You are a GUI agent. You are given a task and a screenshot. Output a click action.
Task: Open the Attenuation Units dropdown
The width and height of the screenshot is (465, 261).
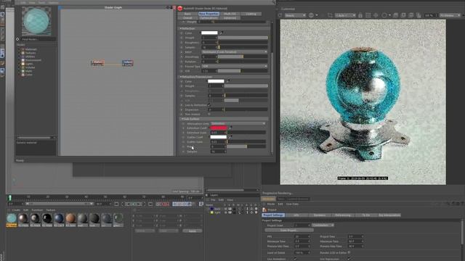[238, 123]
